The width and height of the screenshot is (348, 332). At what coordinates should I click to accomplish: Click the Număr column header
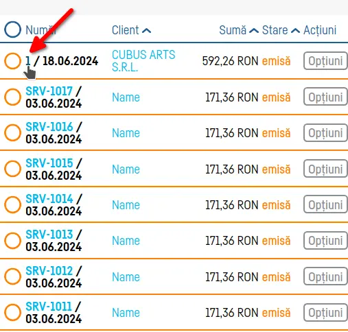pyautogui.click(x=40, y=30)
